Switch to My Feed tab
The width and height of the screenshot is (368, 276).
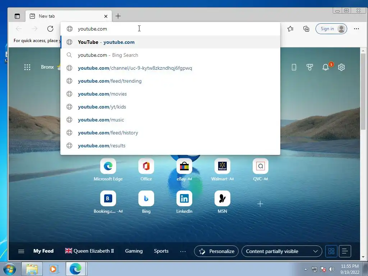(43, 251)
